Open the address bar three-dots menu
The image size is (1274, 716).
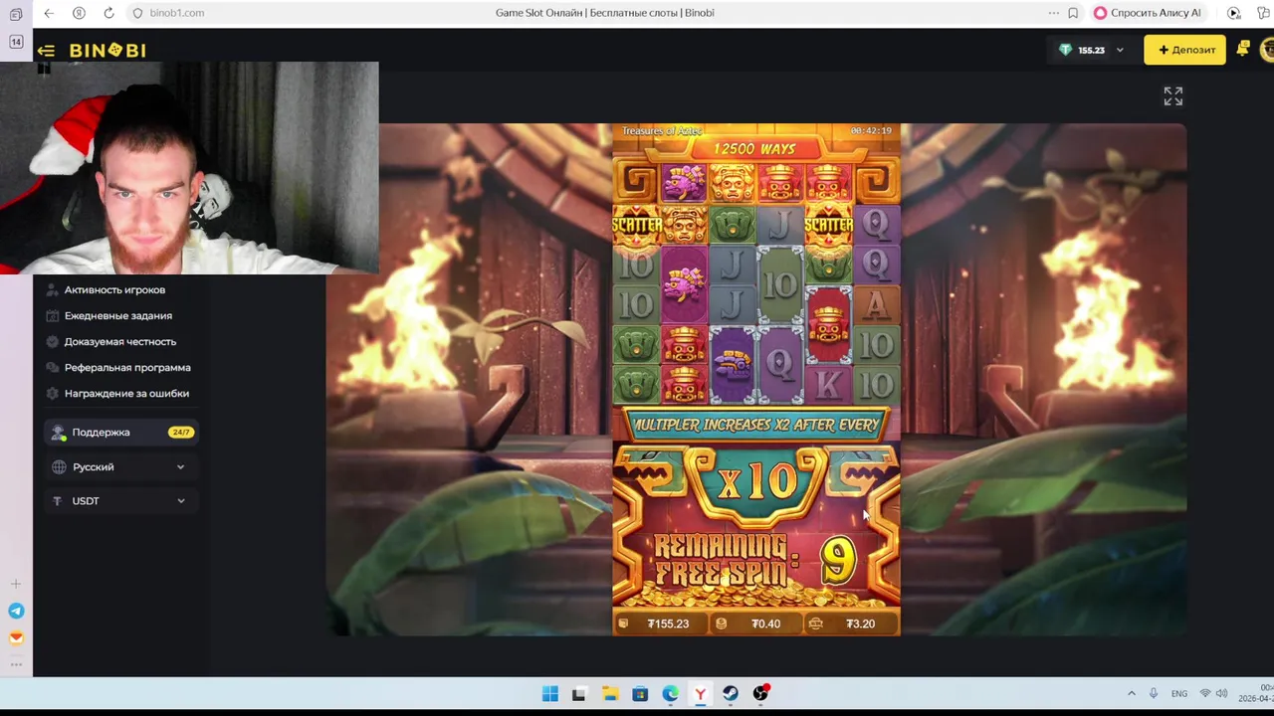point(1053,13)
